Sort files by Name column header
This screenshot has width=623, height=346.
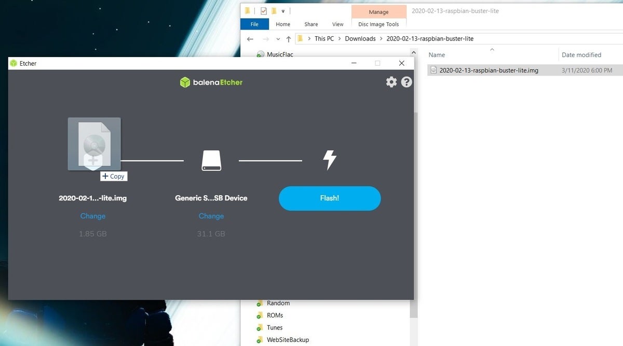[437, 54]
